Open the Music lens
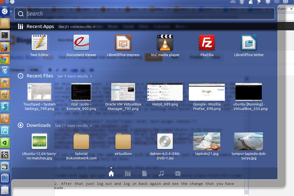Screen dimensions: 294x196 pyautogui.click(x=161, y=173)
